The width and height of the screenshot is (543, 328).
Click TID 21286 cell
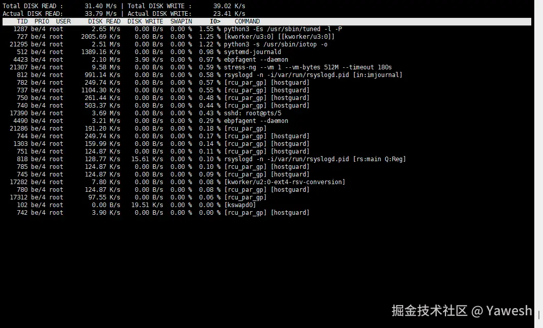tap(19, 129)
